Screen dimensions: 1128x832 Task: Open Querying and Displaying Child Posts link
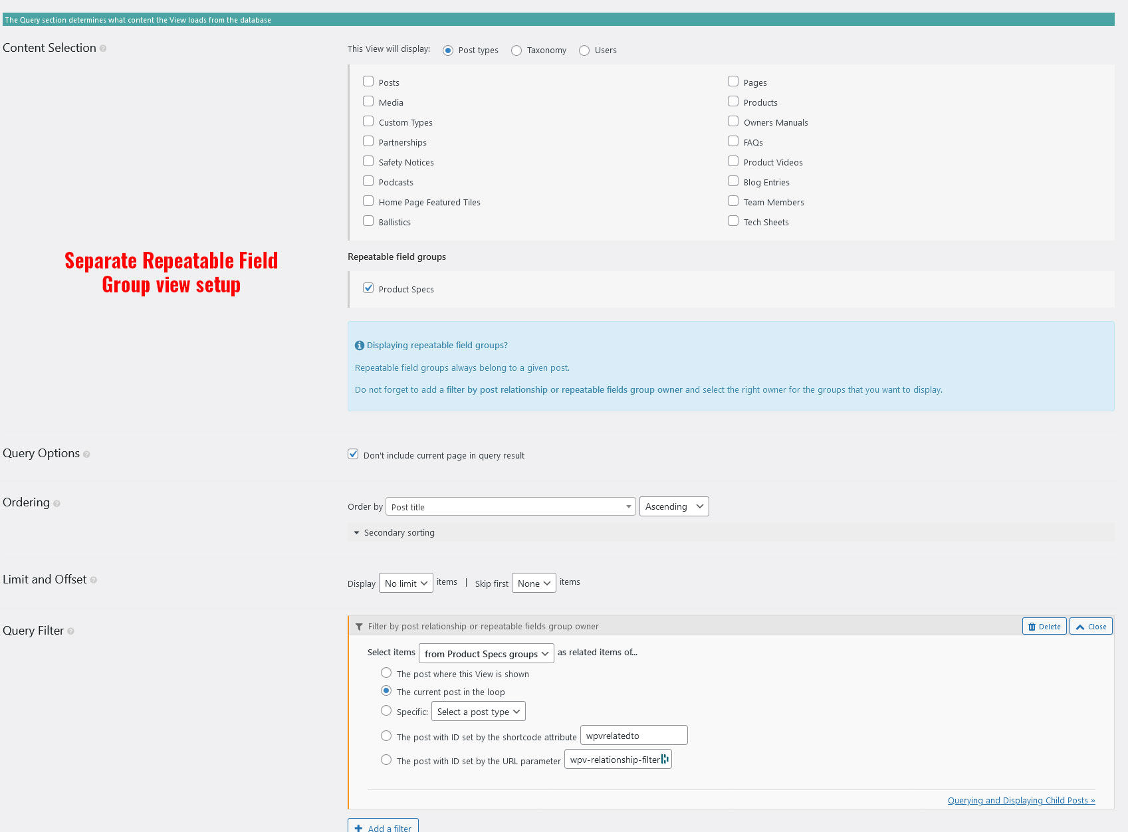[1021, 801]
